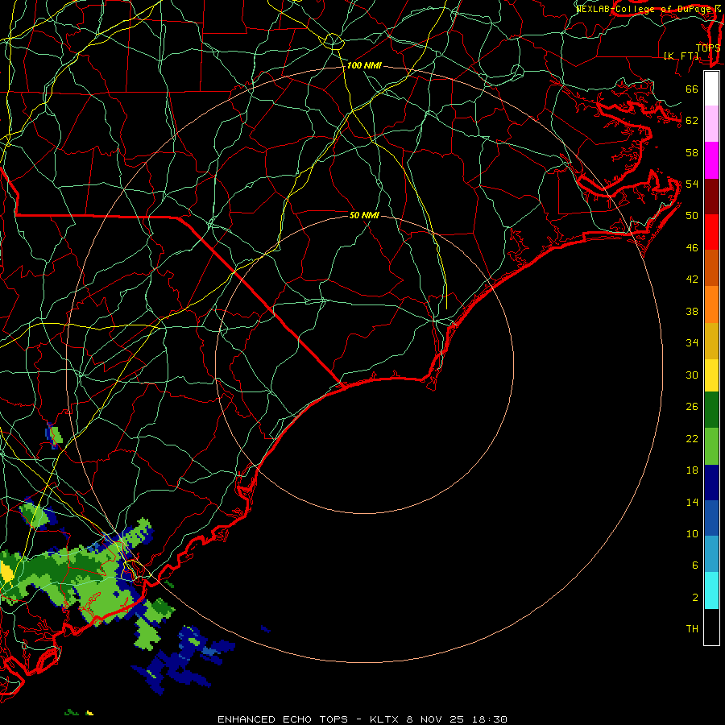The width and height of the screenshot is (725, 725).
Task: Click the ENHANCED ECHO TOPS caption text
Action: point(282,719)
